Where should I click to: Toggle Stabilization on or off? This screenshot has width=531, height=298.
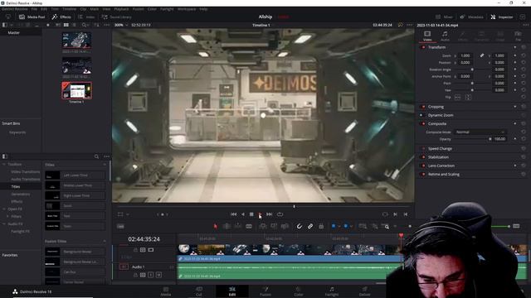point(423,157)
